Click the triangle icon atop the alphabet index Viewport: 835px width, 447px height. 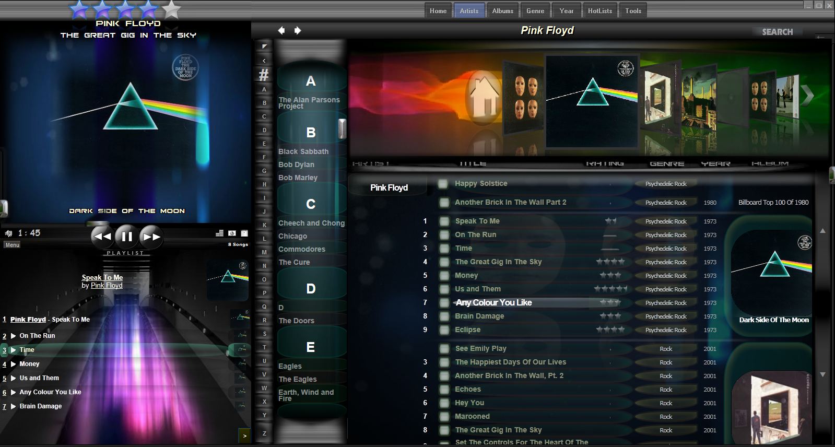point(264,46)
